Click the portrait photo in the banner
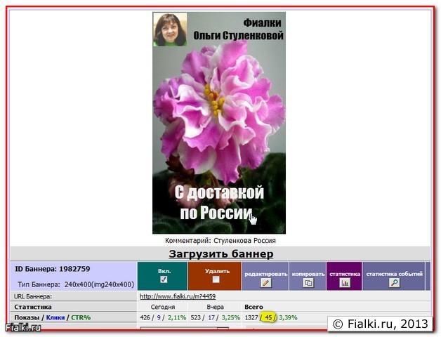The height and width of the screenshot is (337, 441). click(170, 29)
